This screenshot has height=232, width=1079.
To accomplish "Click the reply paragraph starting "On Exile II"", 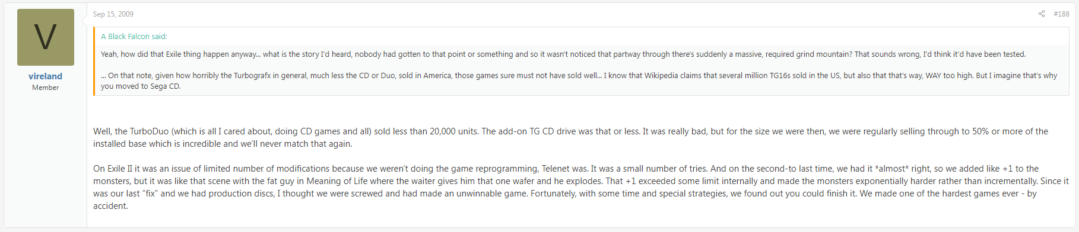I will [x=581, y=188].
